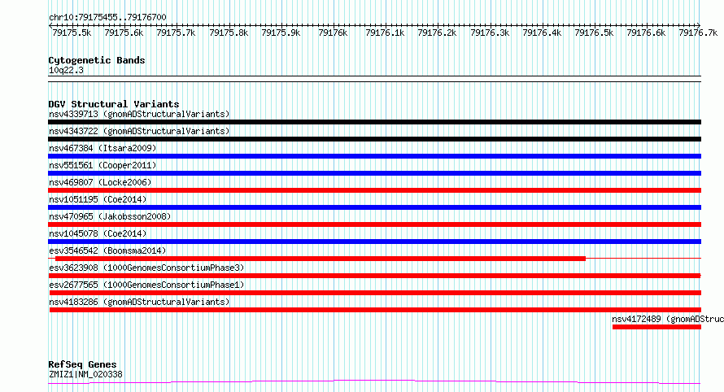
Task: Click the black bar under nsv4339713
Action: coord(374,122)
